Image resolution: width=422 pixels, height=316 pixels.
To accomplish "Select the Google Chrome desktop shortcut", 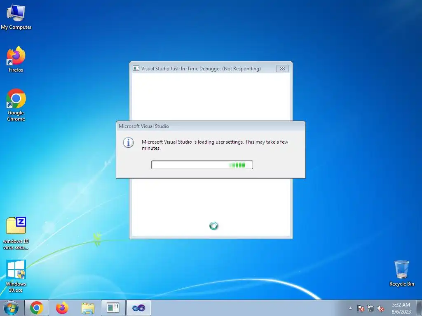I will tap(16, 105).
